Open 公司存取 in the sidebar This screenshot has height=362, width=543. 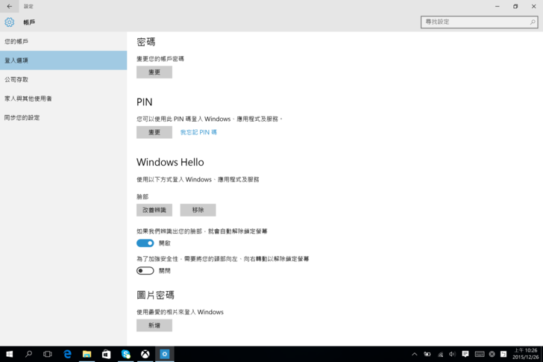pyautogui.click(x=63, y=80)
